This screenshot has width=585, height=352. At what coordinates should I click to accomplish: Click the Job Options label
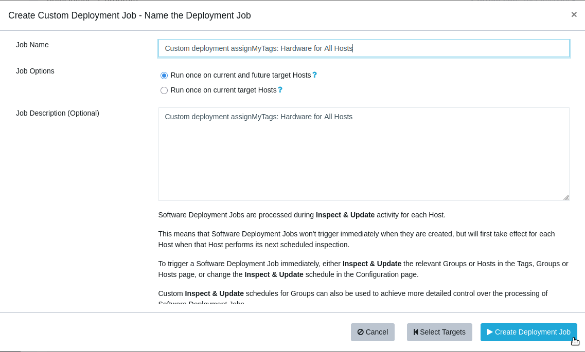coord(35,71)
